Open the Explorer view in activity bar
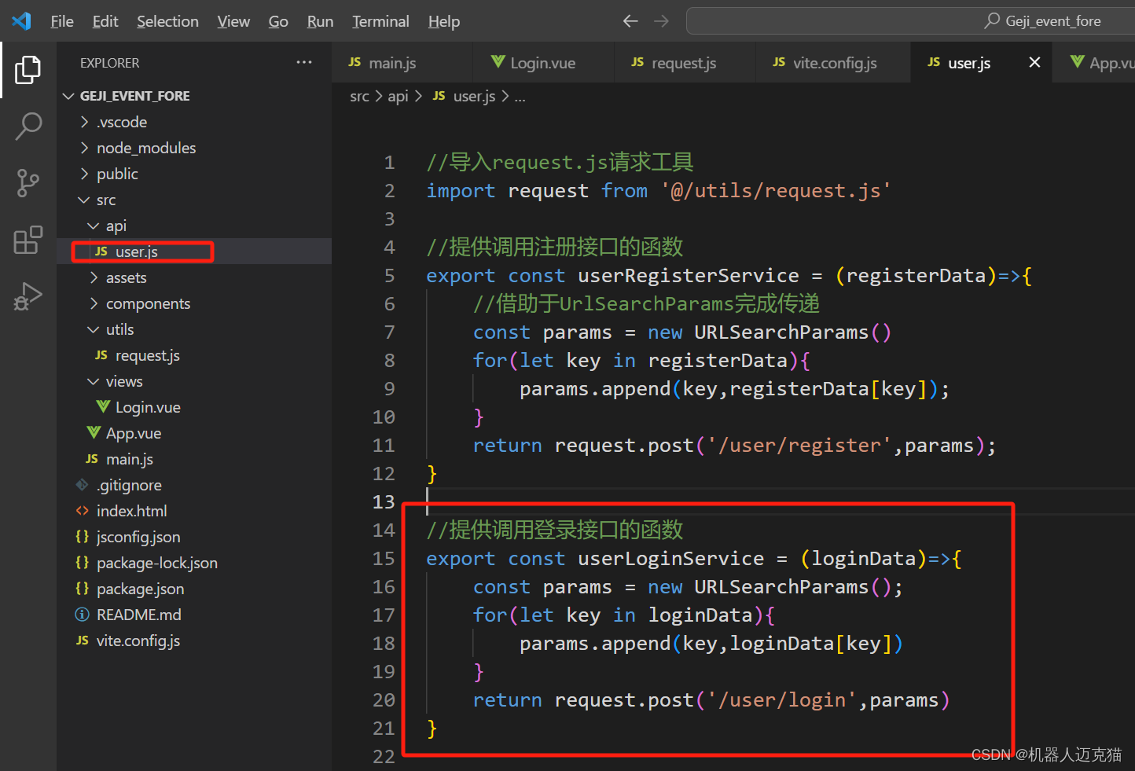This screenshot has height=771, width=1135. point(28,70)
